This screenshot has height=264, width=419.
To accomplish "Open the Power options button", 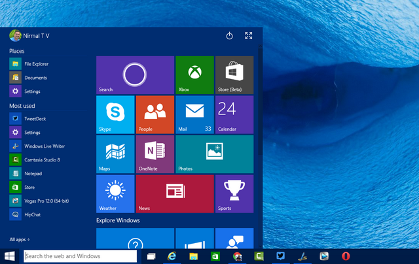I will pos(229,36).
